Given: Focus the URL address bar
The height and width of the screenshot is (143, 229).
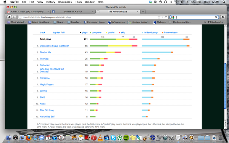Looking at the screenshot, I should [x=93, y=17].
